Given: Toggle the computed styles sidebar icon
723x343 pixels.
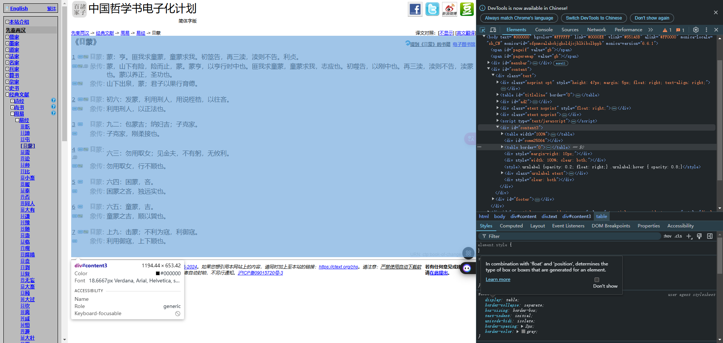Looking at the screenshot, I should pyautogui.click(x=710, y=236).
